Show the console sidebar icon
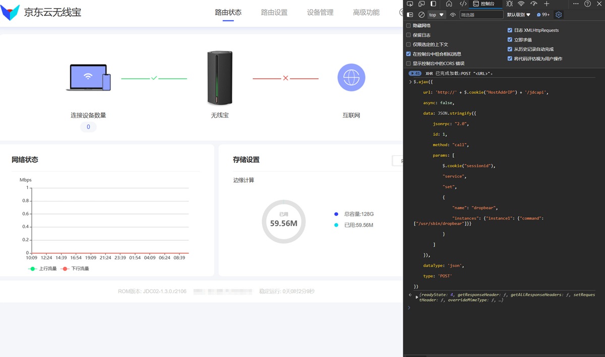 pyautogui.click(x=410, y=15)
